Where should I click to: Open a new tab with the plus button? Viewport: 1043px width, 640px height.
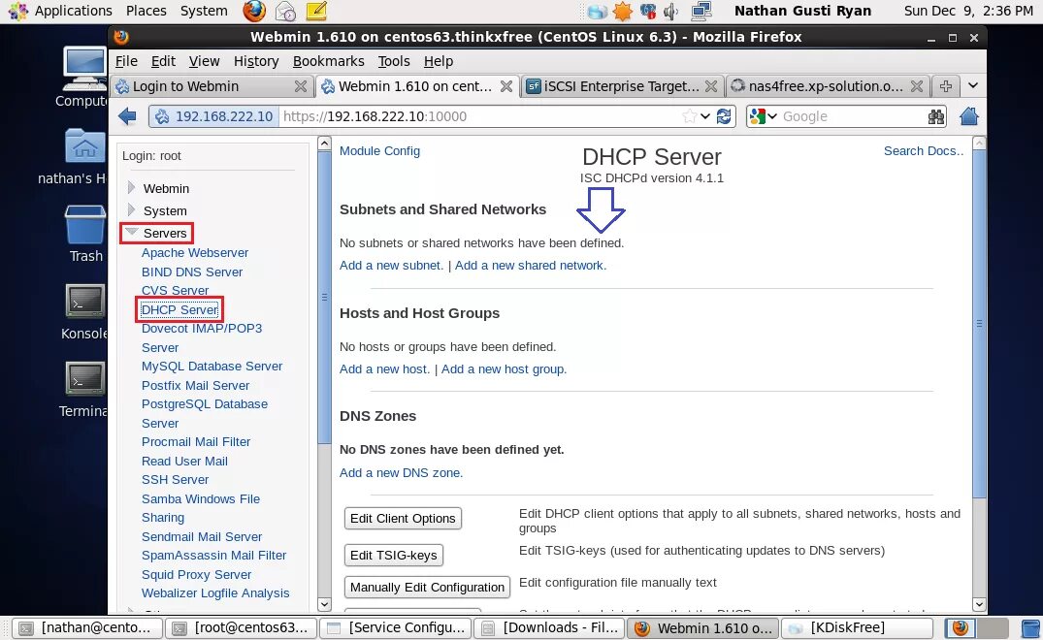point(946,85)
